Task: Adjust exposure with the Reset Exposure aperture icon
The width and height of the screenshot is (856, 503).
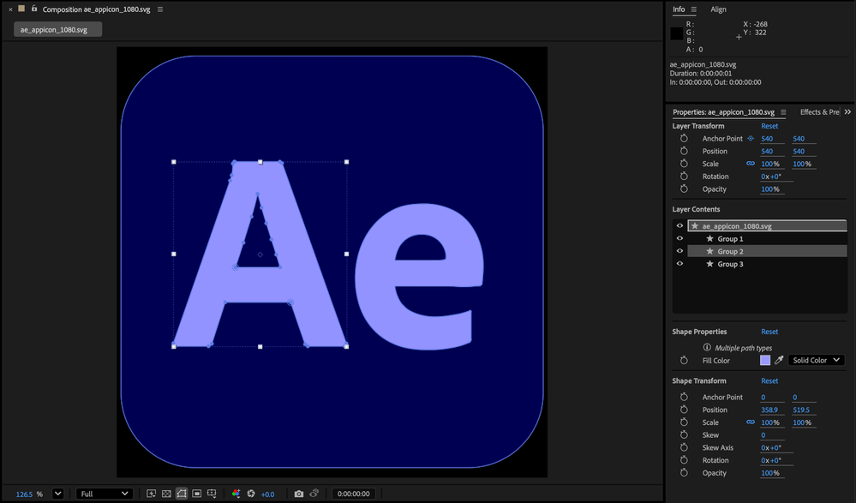Action: (x=251, y=494)
